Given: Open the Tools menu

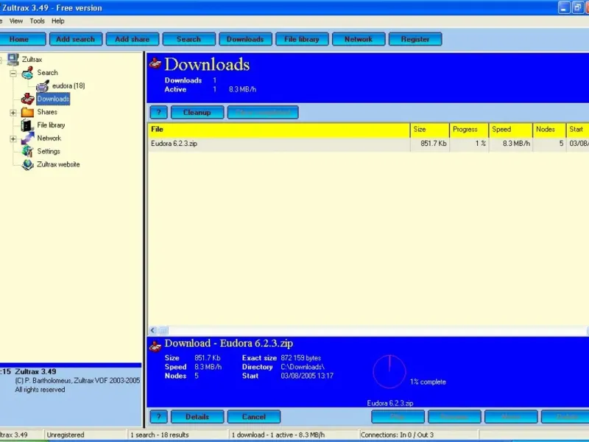Looking at the screenshot, I should coord(37,21).
